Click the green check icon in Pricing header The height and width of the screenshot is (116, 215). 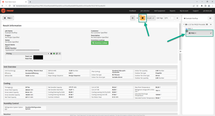coord(54,53)
